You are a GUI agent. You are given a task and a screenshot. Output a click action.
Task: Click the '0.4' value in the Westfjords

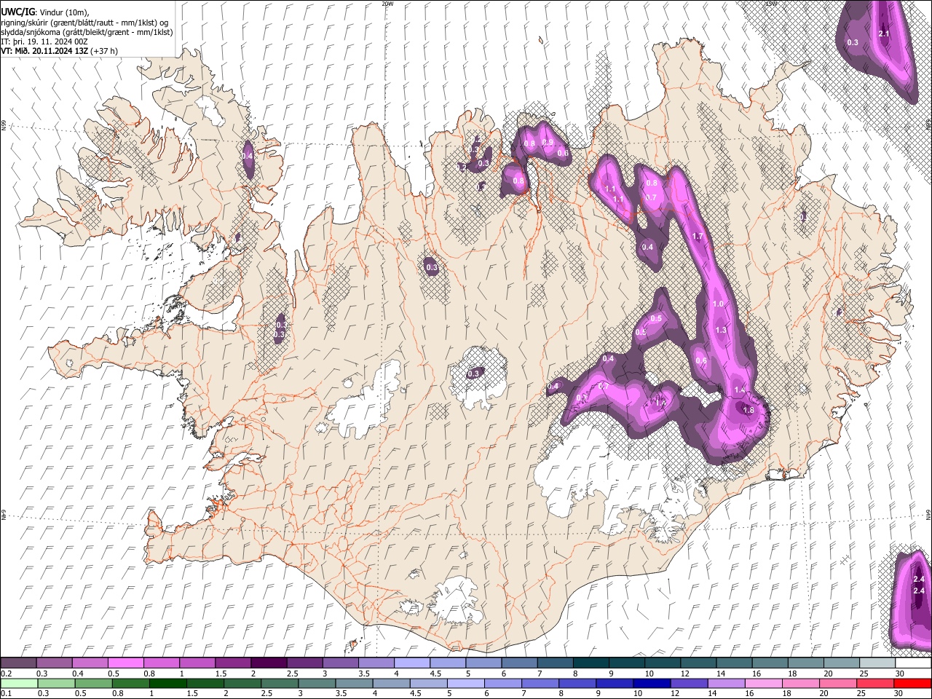(248, 156)
